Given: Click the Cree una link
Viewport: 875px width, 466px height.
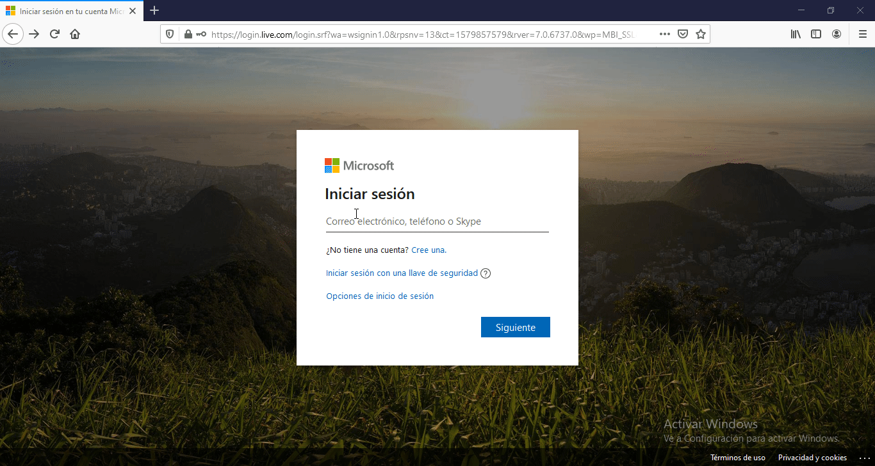Looking at the screenshot, I should [x=429, y=250].
